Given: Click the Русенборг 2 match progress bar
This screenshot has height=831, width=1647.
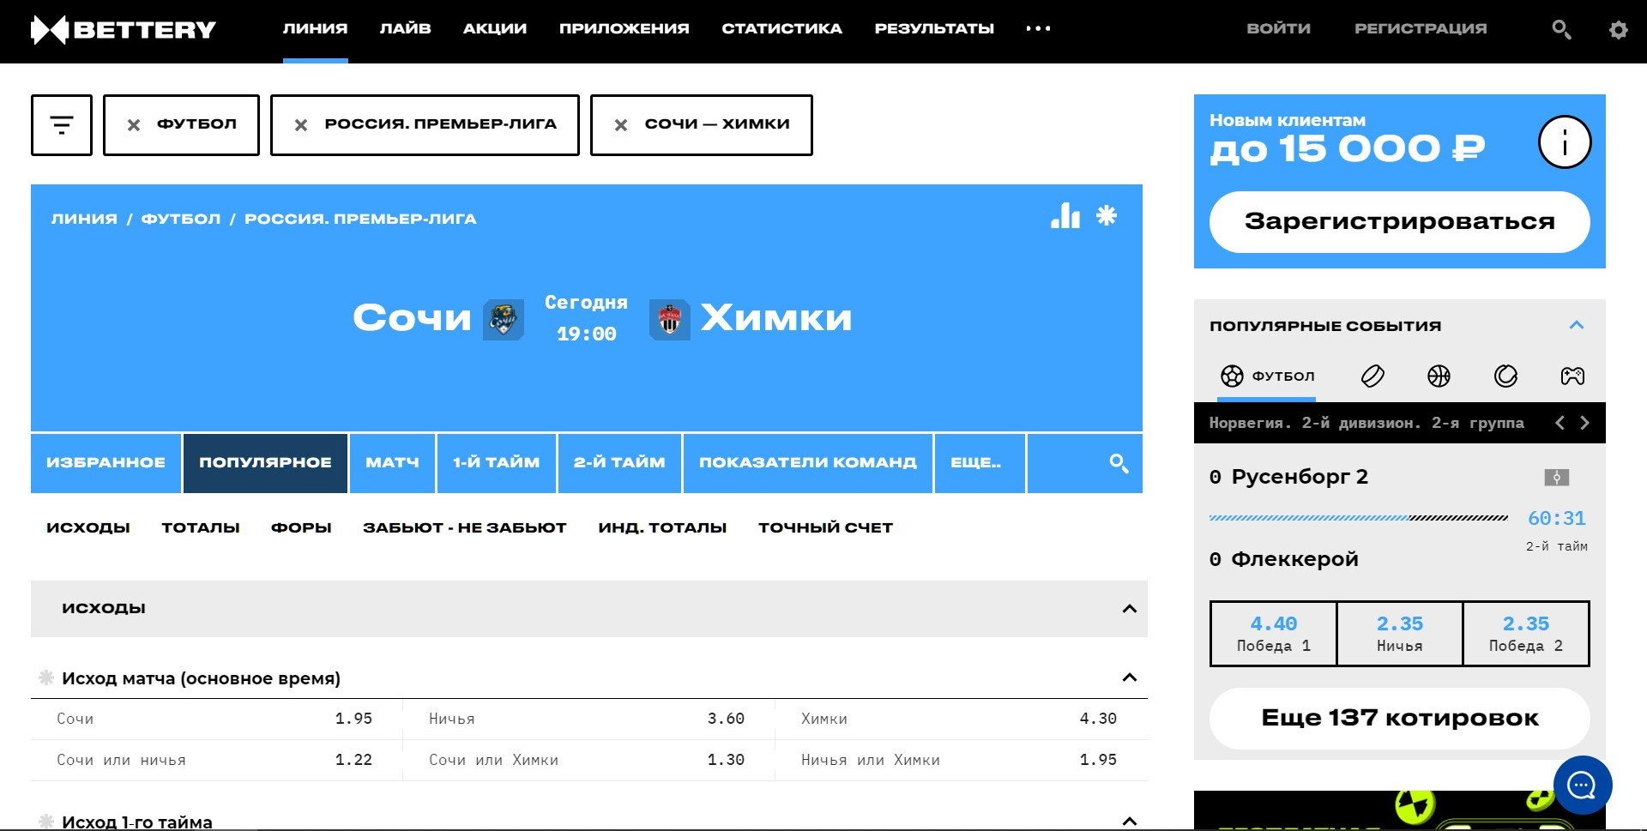Looking at the screenshot, I should (x=1358, y=518).
